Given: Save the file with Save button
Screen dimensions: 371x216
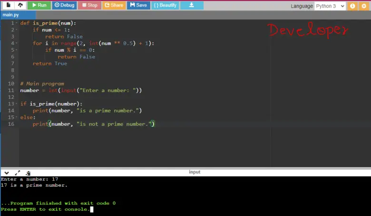Looking at the screenshot, I should (x=138, y=5).
